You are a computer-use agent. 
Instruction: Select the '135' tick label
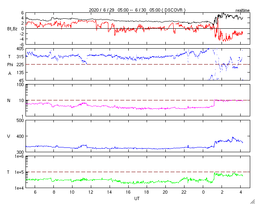[21, 73]
